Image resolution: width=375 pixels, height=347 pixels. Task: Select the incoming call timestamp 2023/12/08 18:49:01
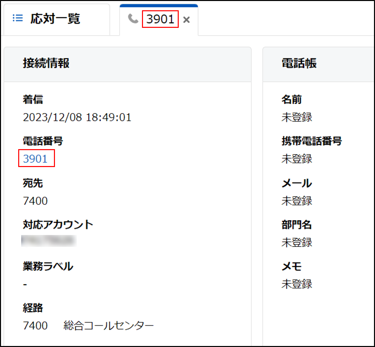point(77,117)
